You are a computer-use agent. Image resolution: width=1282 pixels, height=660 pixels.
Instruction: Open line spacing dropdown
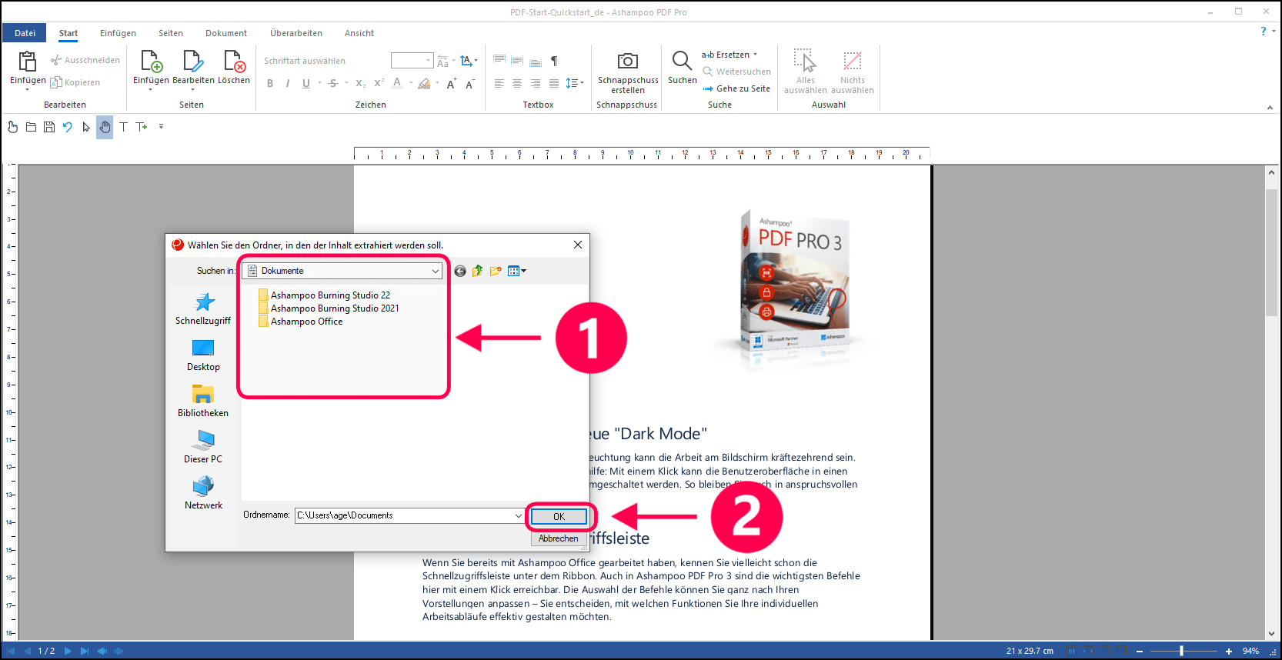click(x=575, y=83)
